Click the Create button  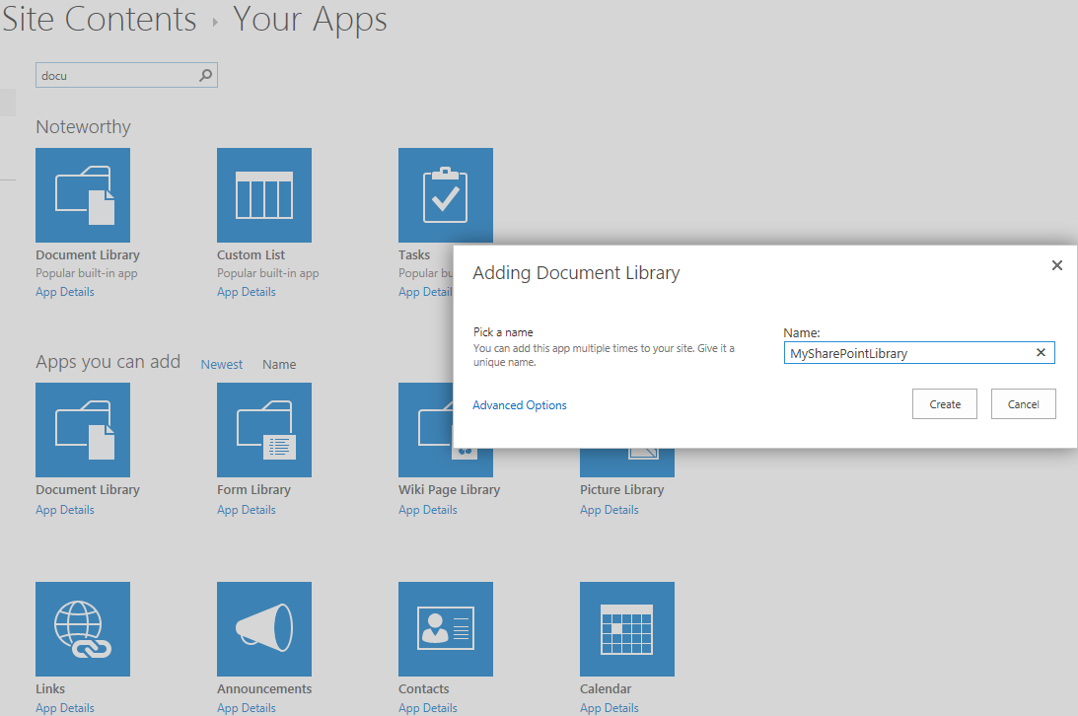click(x=945, y=404)
